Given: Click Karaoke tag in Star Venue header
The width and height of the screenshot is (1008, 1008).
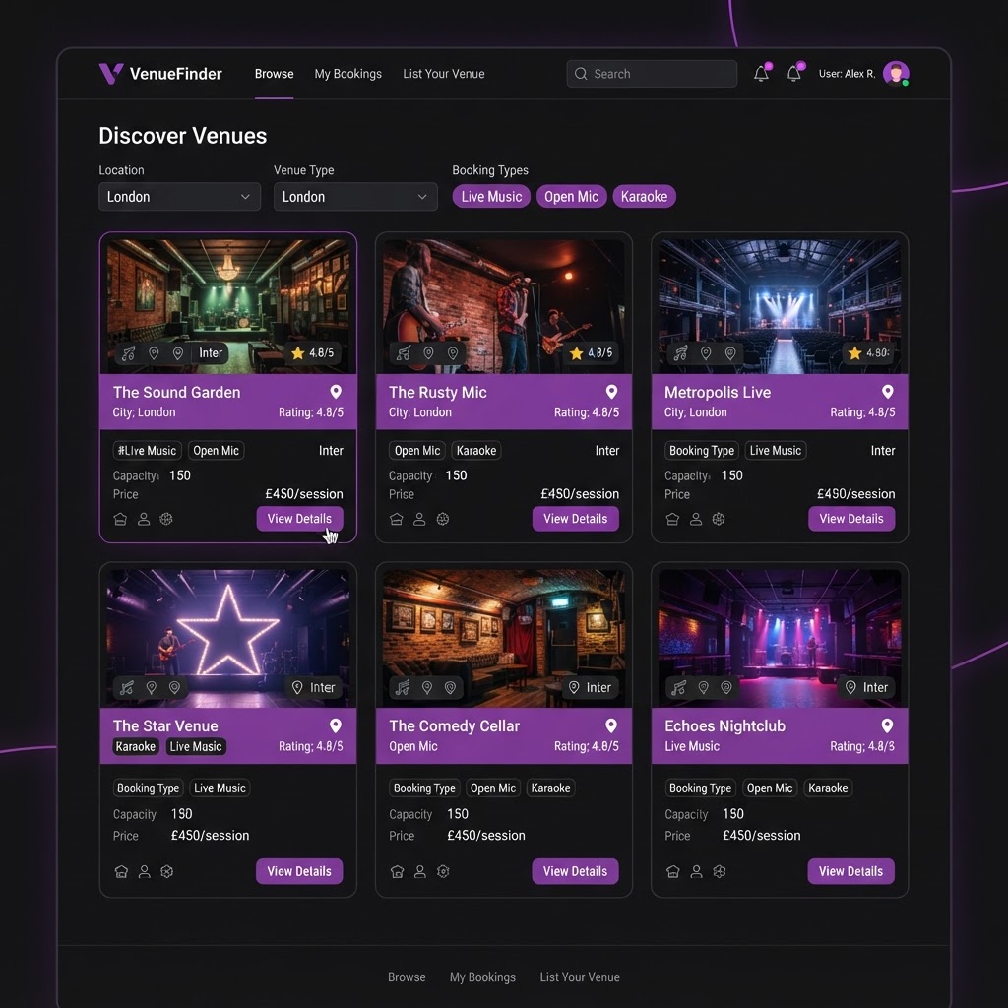Looking at the screenshot, I should [136, 747].
